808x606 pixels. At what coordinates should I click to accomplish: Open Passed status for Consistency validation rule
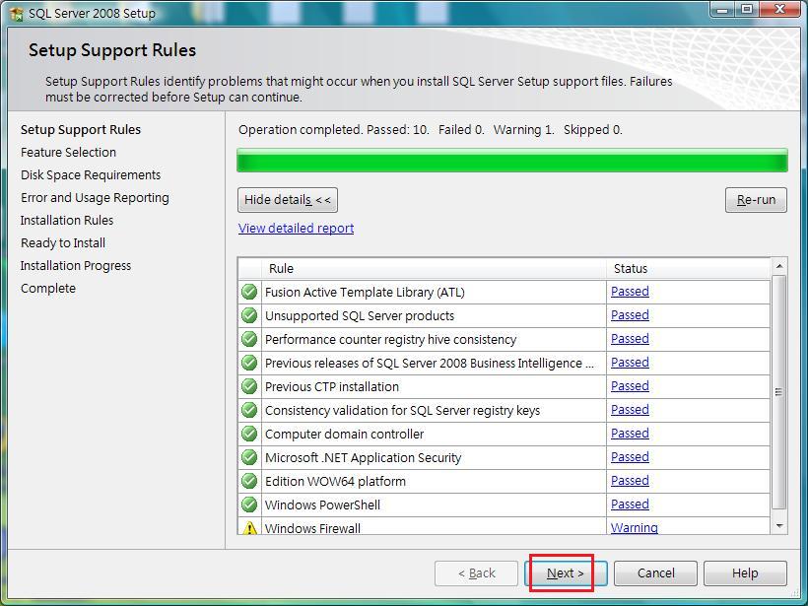(x=630, y=410)
